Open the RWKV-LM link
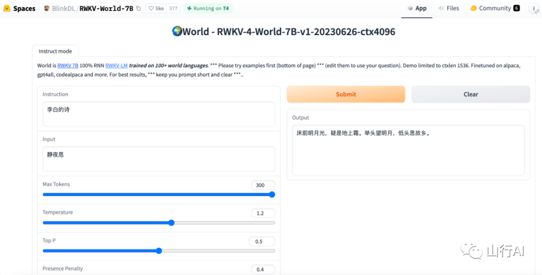 coord(116,65)
